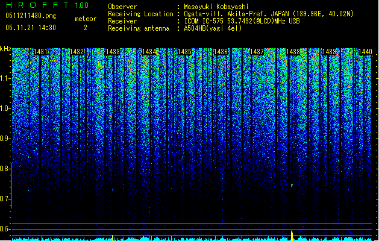
Task: Select the Ogata-vill. Akita-Pref. JAPAN location text
Action: [269, 14]
